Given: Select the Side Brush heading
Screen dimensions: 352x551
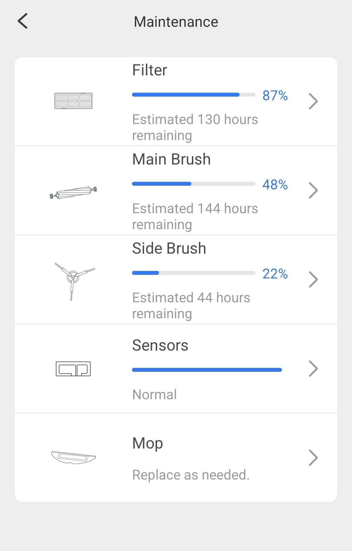Looking at the screenshot, I should pyautogui.click(x=169, y=248).
